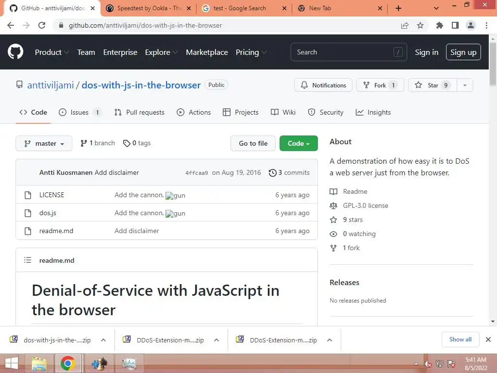Open the 3 commits link
This screenshot has height=373, width=497.
[289, 173]
